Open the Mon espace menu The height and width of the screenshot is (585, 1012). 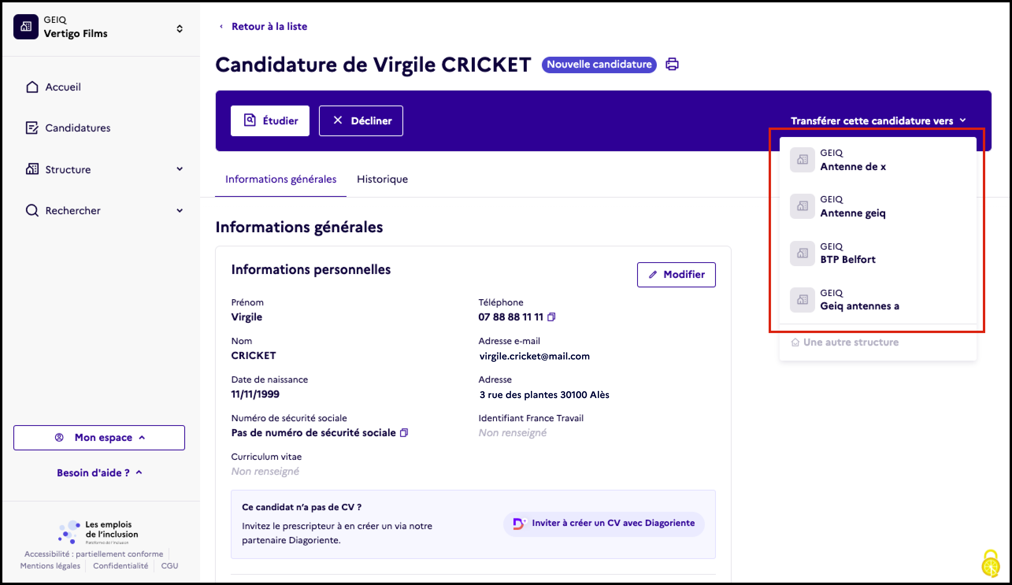pyautogui.click(x=99, y=438)
